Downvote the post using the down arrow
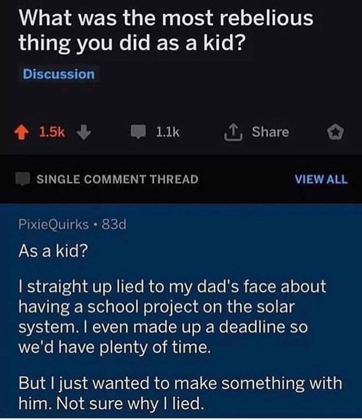 point(83,132)
